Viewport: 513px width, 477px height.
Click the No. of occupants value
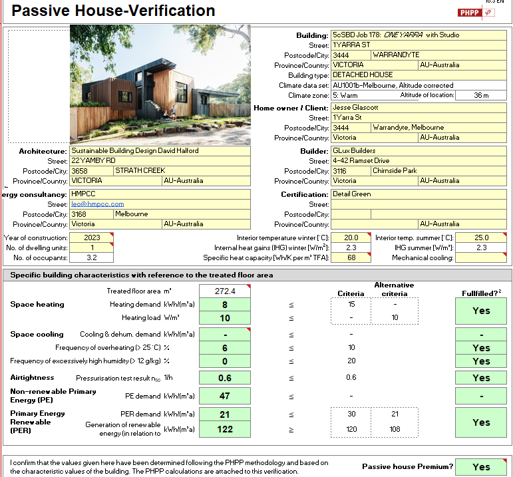pyautogui.click(x=92, y=258)
